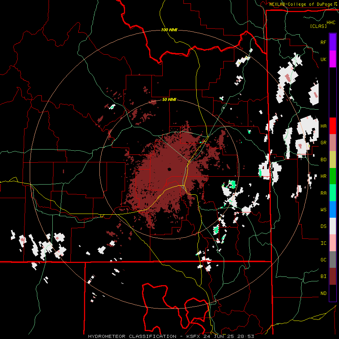Click the BI brown legend swatch

tap(333, 276)
